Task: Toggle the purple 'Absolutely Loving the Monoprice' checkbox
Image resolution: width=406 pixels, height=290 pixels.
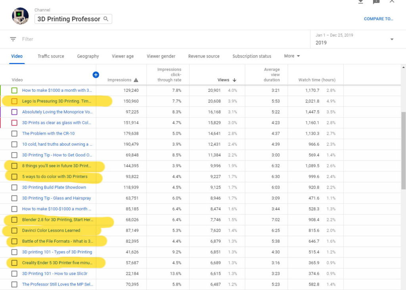Action: point(14,112)
